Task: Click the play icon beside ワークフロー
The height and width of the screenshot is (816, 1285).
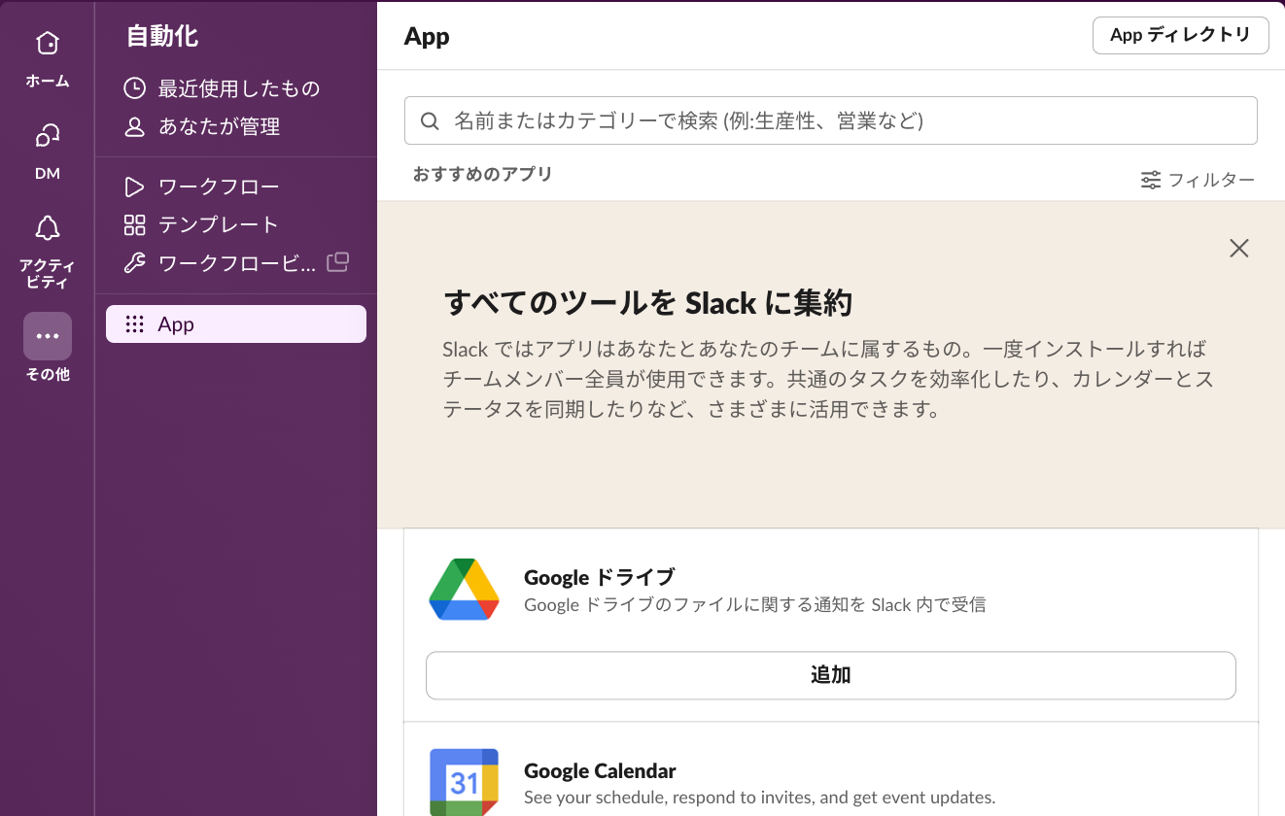Action: [135, 187]
